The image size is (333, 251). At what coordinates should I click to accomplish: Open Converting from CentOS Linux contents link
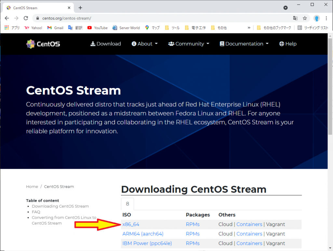(x=64, y=220)
